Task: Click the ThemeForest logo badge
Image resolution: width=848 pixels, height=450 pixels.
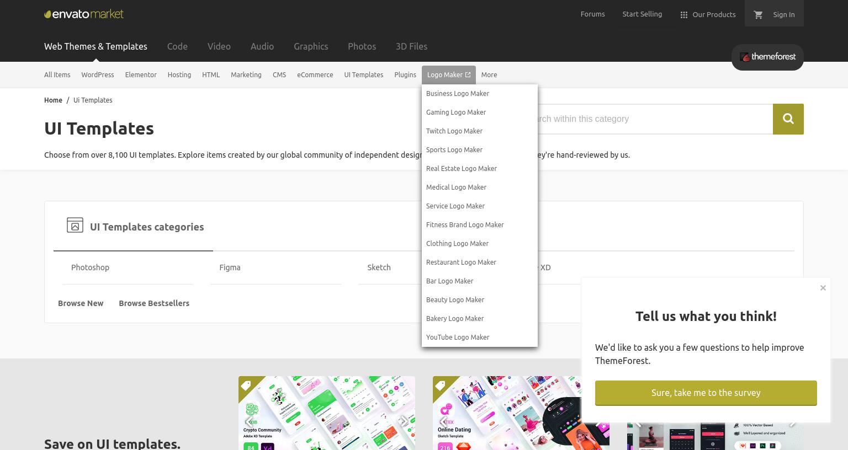Action: coord(767,57)
